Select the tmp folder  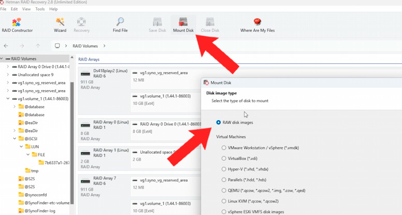[x=32, y=170]
